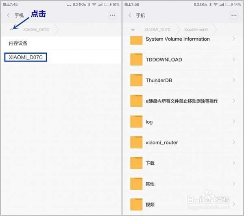Tap battery icon showing 14%

pyautogui.click(x=229, y=4)
